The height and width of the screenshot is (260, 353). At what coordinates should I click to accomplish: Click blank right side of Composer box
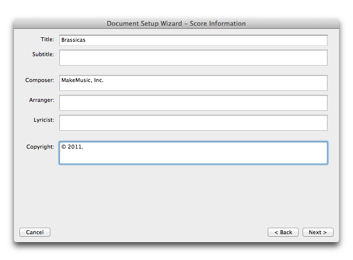[270, 83]
